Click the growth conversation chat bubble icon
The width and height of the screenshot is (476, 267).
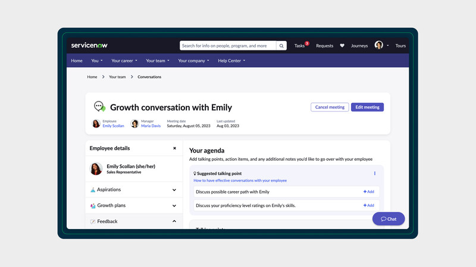[x=99, y=107]
